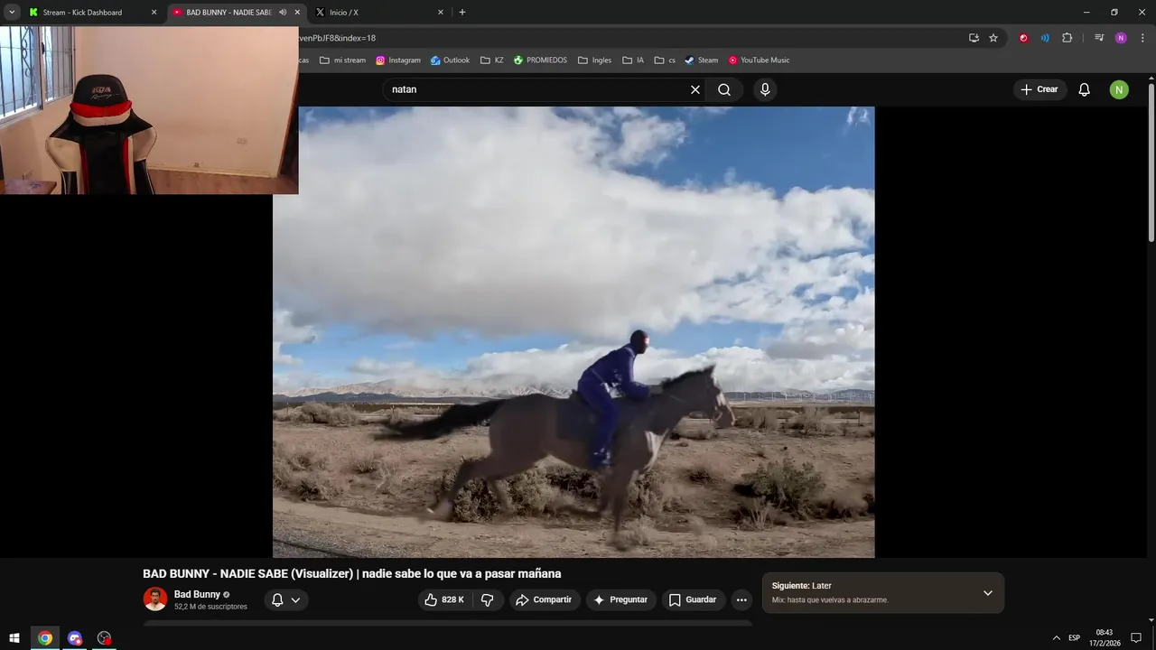Open the three-dot more actions button
The image size is (1156, 650).
pyautogui.click(x=741, y=599)
